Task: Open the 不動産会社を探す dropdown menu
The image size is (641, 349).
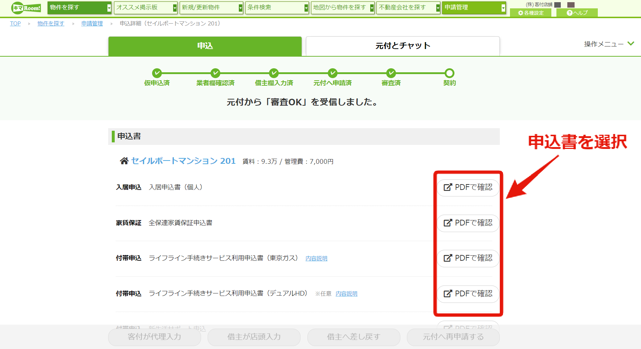Action: pyautogui.click(x=408, y=8)
